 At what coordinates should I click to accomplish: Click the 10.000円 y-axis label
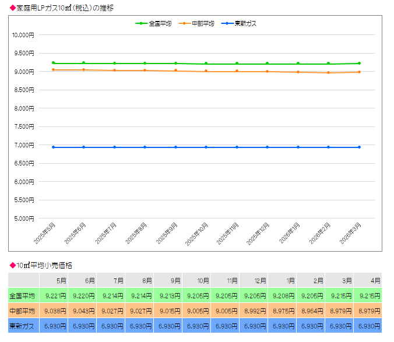(23, 35)
